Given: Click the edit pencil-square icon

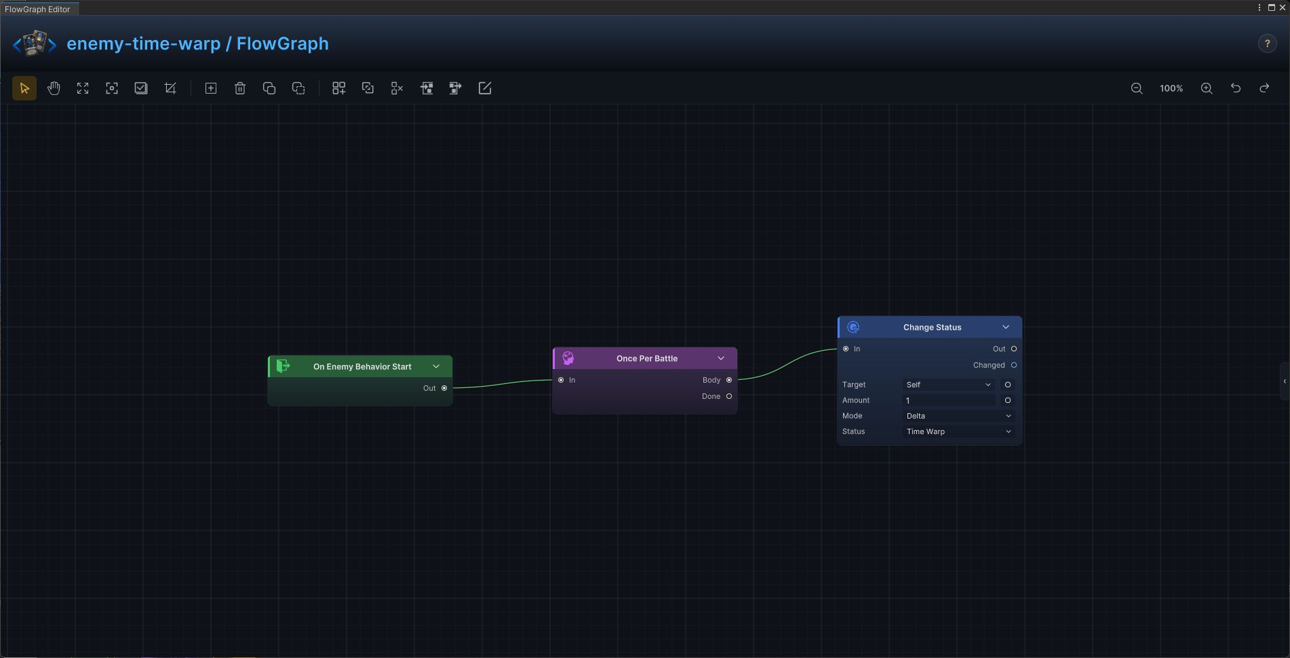Looking at the screenshot, I should point(485,88).
